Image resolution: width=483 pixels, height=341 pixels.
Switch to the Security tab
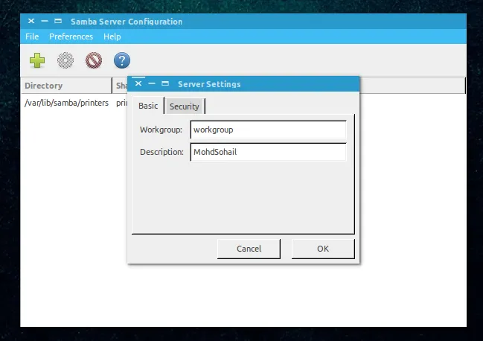(x=184, y=106)
